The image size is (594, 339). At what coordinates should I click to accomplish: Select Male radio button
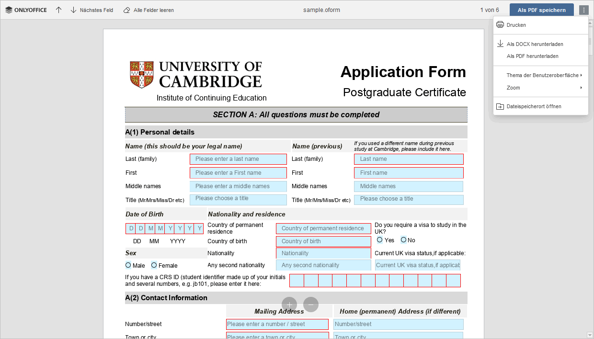pos(128,265)
